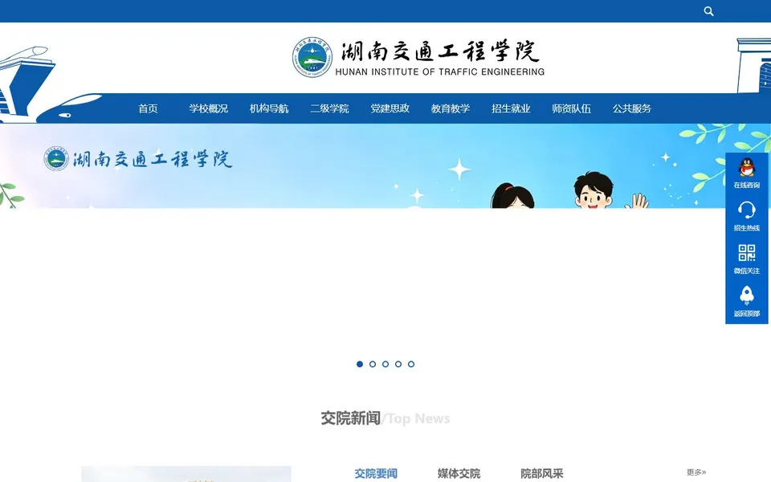Screen dimensions: 771x482
Task: Select the second carousel slide dot
Action: click(372, 364)
